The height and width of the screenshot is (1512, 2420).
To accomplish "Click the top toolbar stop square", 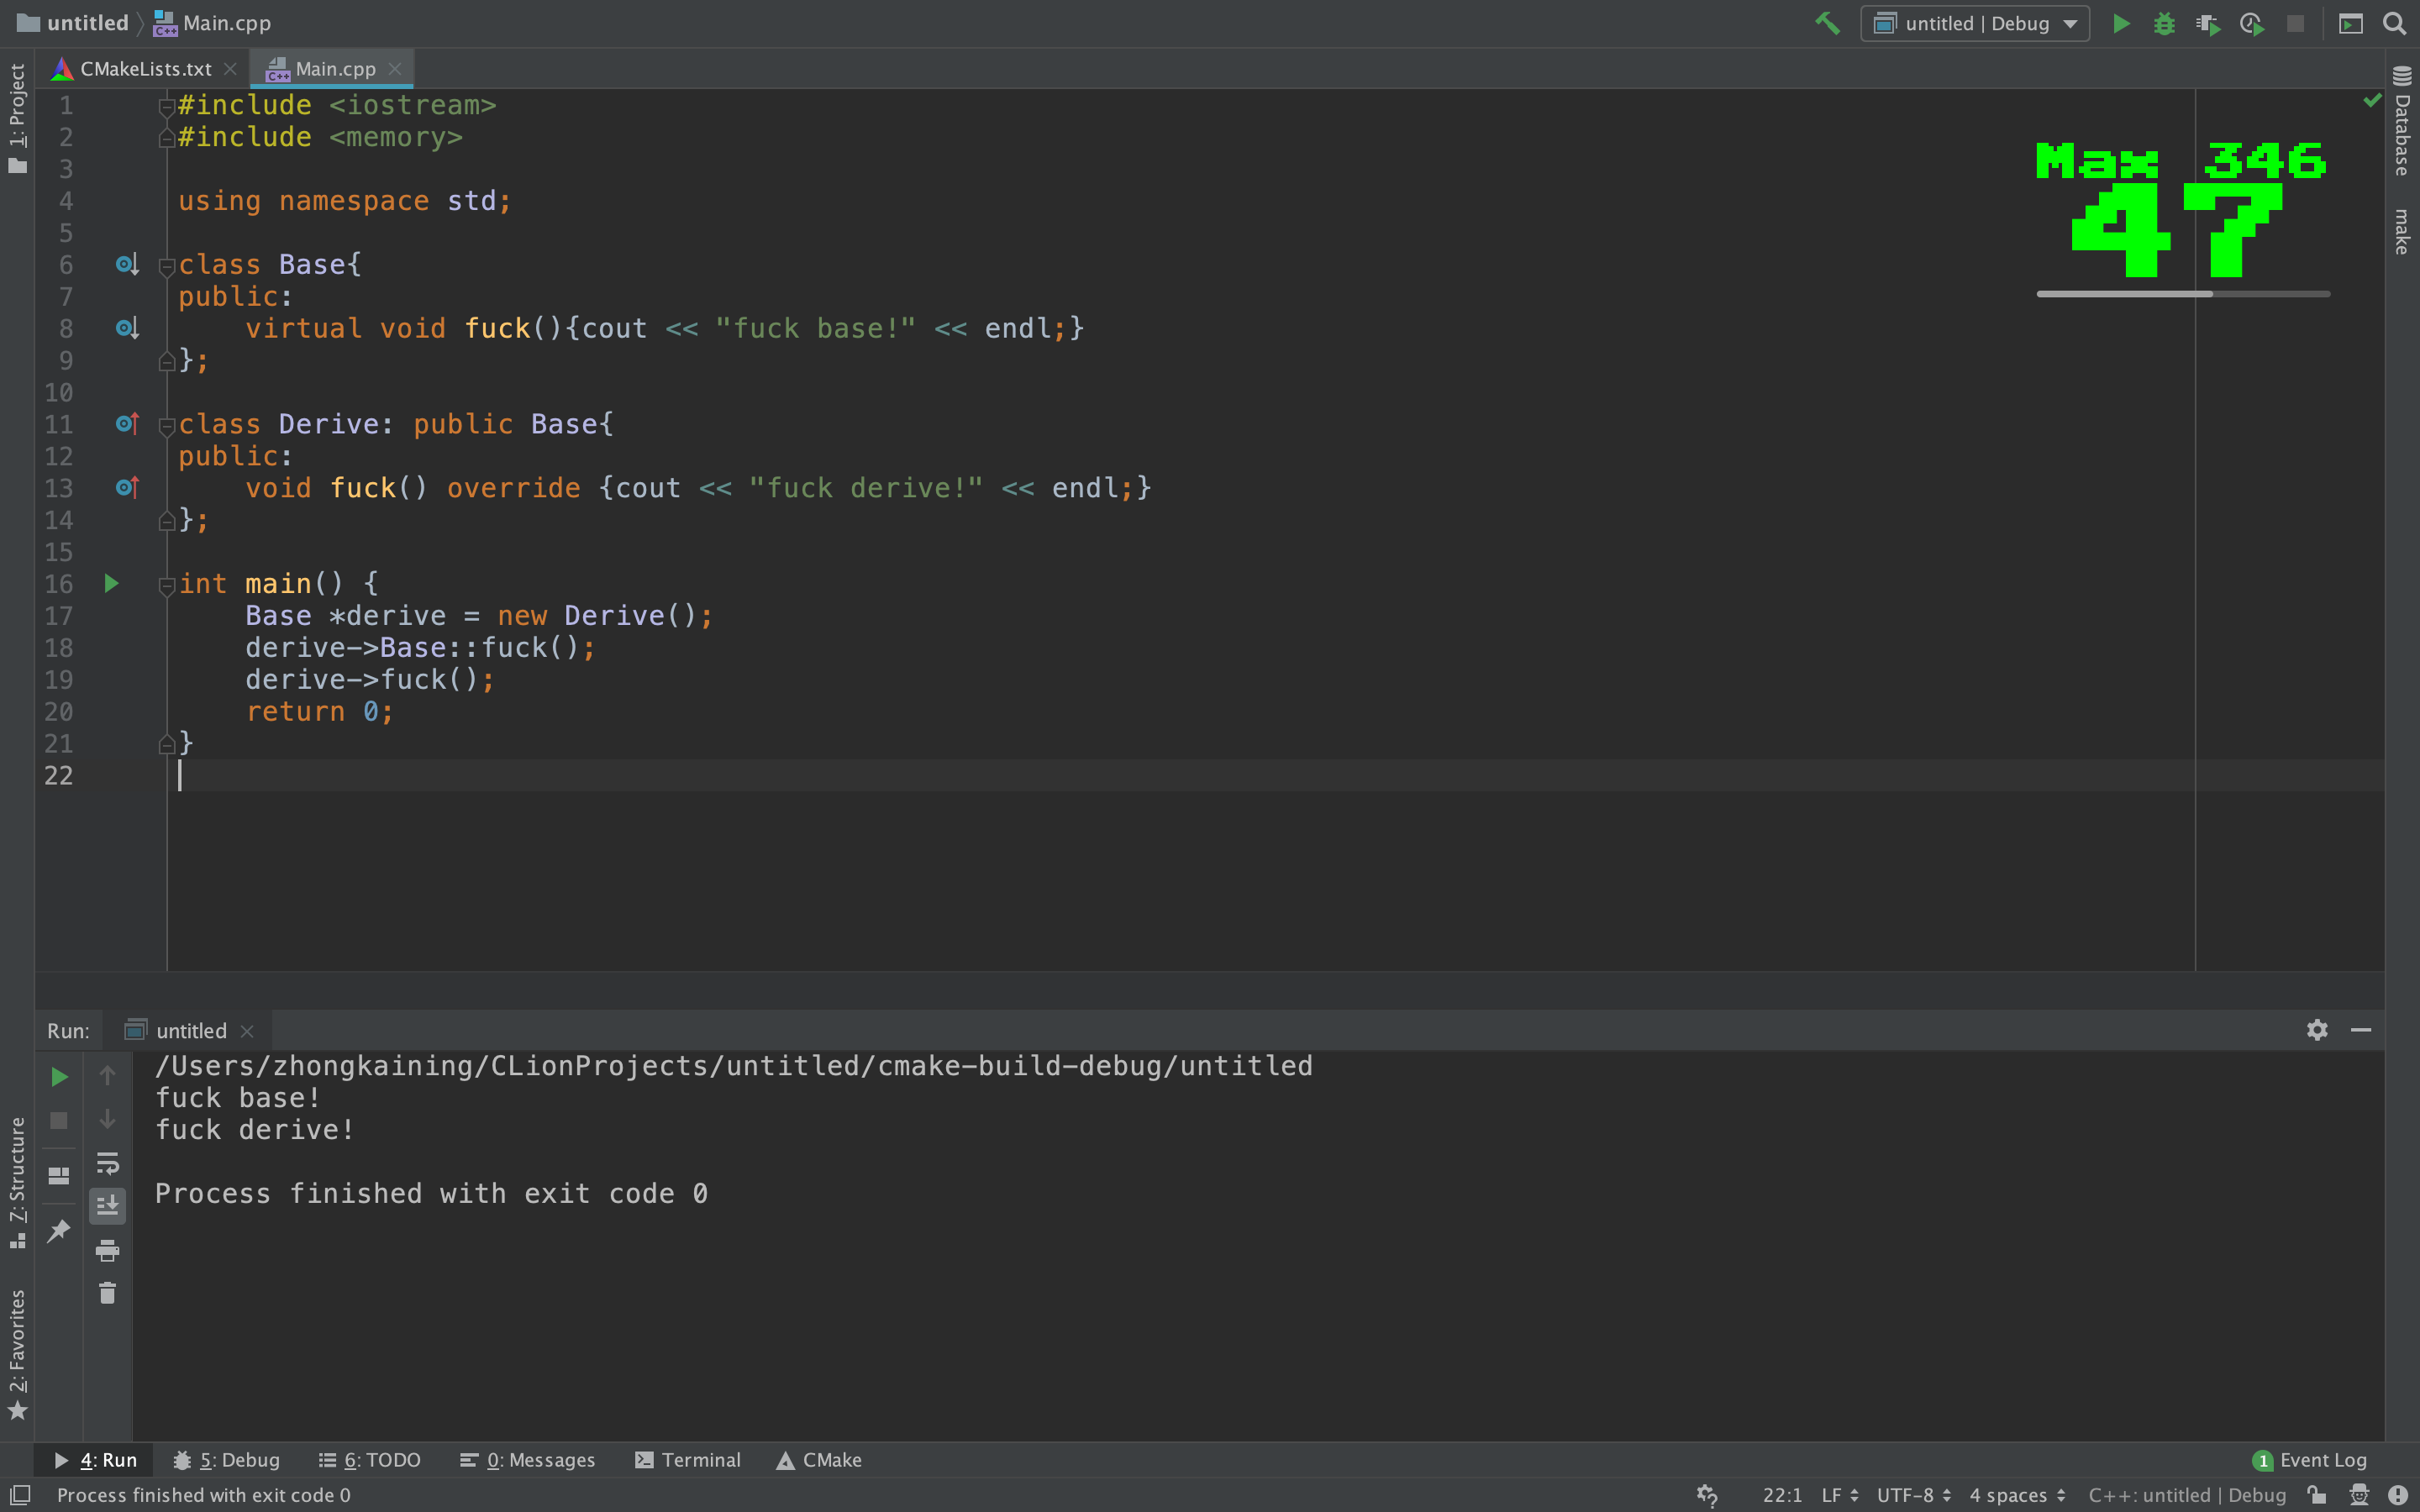I will point(2295,23).
